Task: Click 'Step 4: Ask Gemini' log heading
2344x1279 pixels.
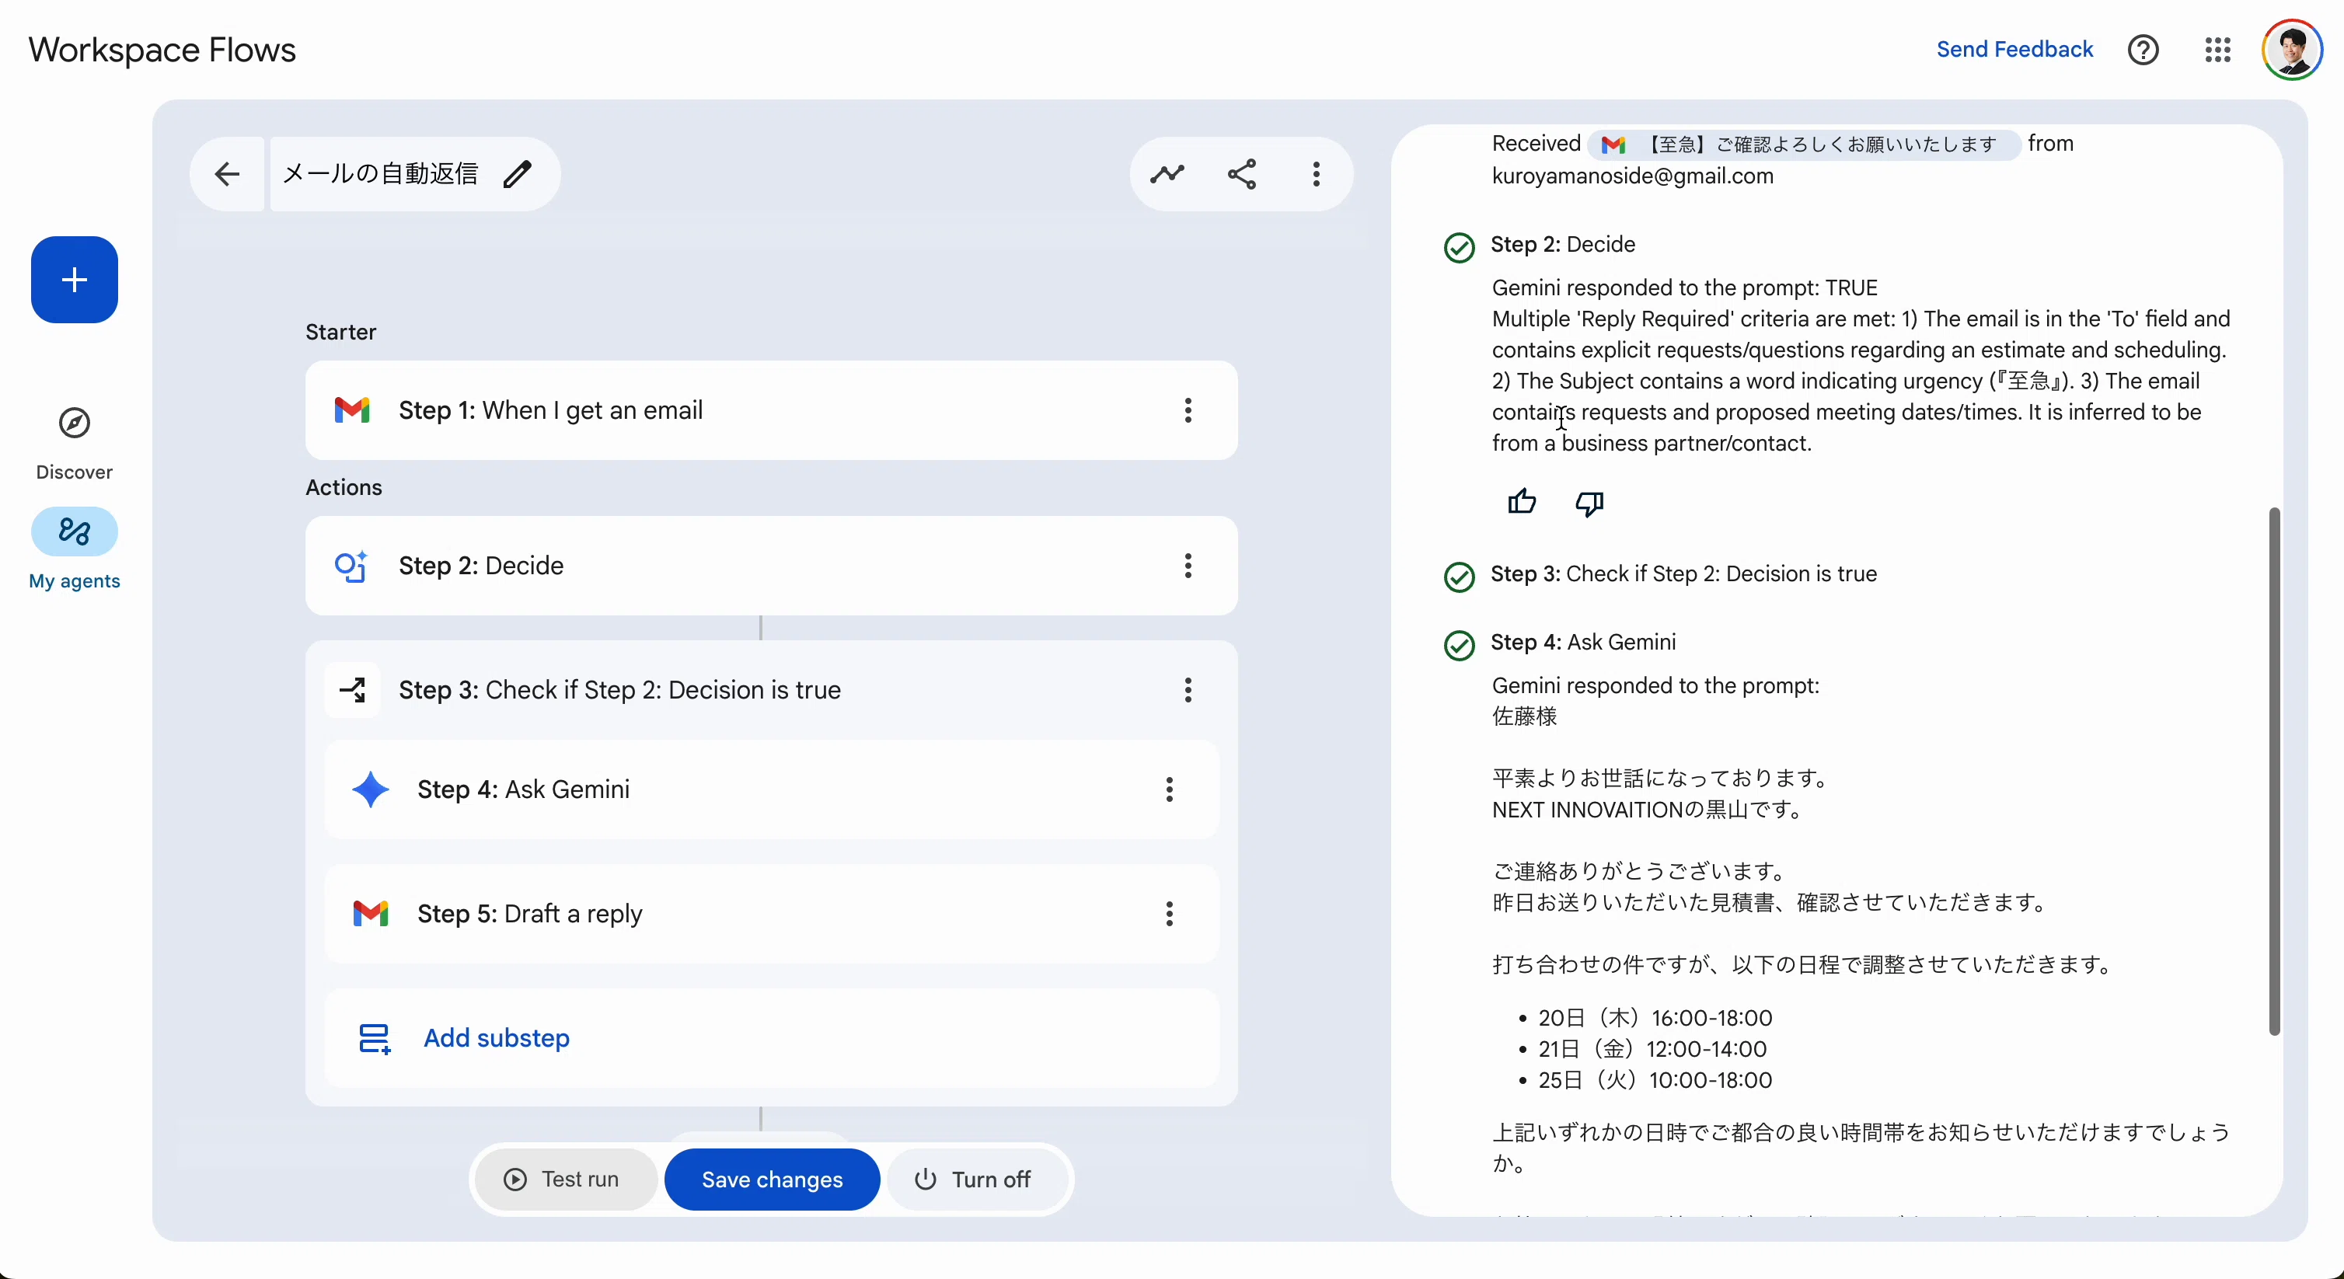Action: click(x=1583, y=643)
